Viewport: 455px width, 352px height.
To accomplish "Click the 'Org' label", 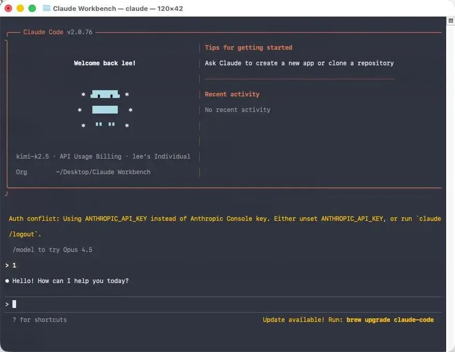I will click(x=21, y=172).
